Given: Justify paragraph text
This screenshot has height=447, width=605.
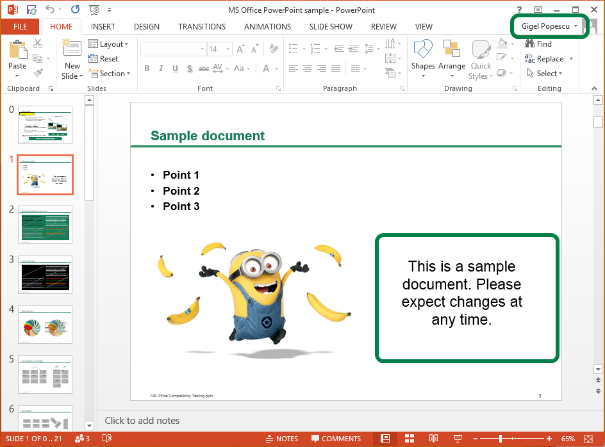Looking at the screenshot, I should [x=336, y=69].
